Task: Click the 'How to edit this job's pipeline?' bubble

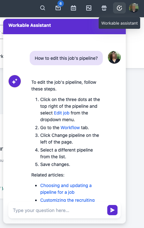Action: coord(66,58)
